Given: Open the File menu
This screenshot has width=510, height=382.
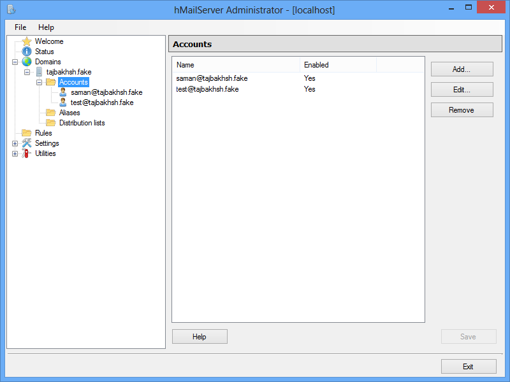Looking at the screenshot, I should pyautogui.click(x=20, y=27).
